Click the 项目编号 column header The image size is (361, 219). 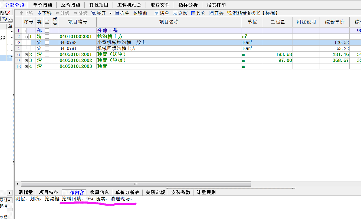[78, 22]
